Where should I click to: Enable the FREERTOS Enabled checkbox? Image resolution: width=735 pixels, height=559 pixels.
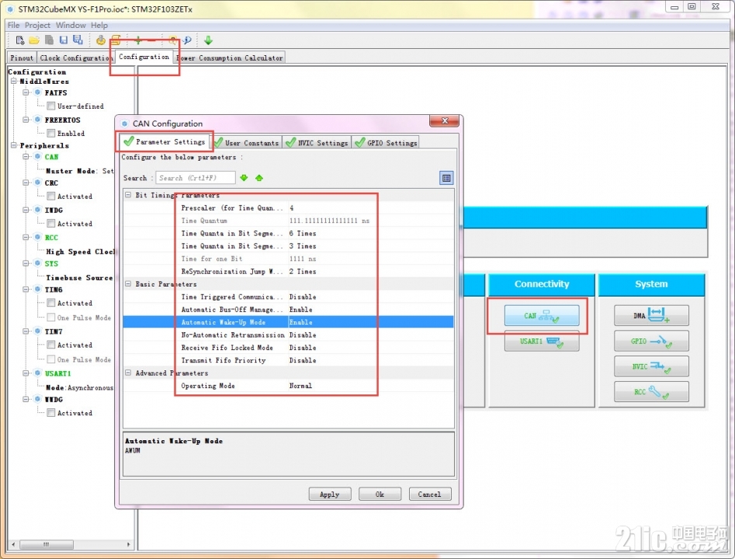pyautogui.click(x=51, y=134)
